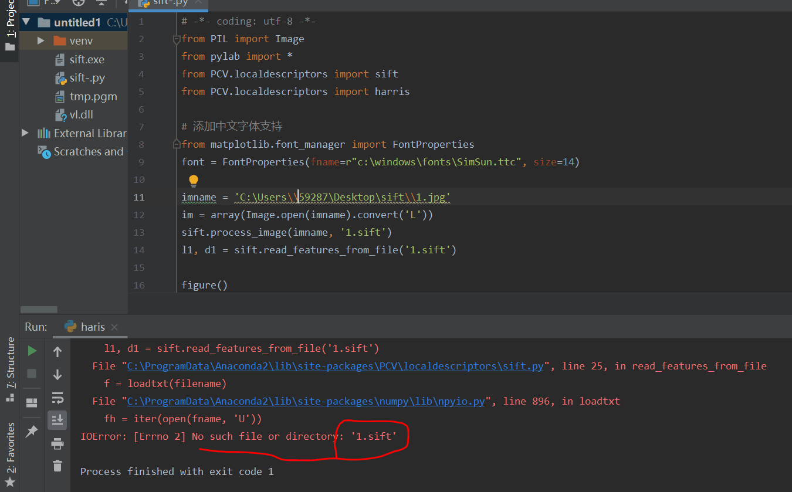
Task: Click the Python icon of sift-.py in tree
Action: [x=60, y=78]
